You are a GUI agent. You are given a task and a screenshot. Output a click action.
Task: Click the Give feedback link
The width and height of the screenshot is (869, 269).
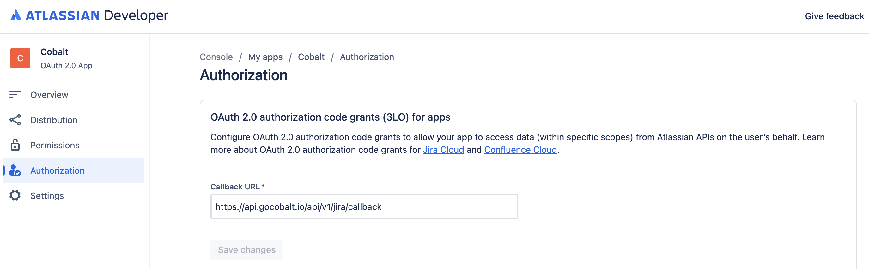point(834,16)
